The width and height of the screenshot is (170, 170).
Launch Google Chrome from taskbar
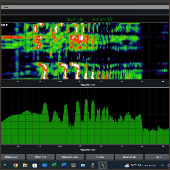tap(15, 165)
